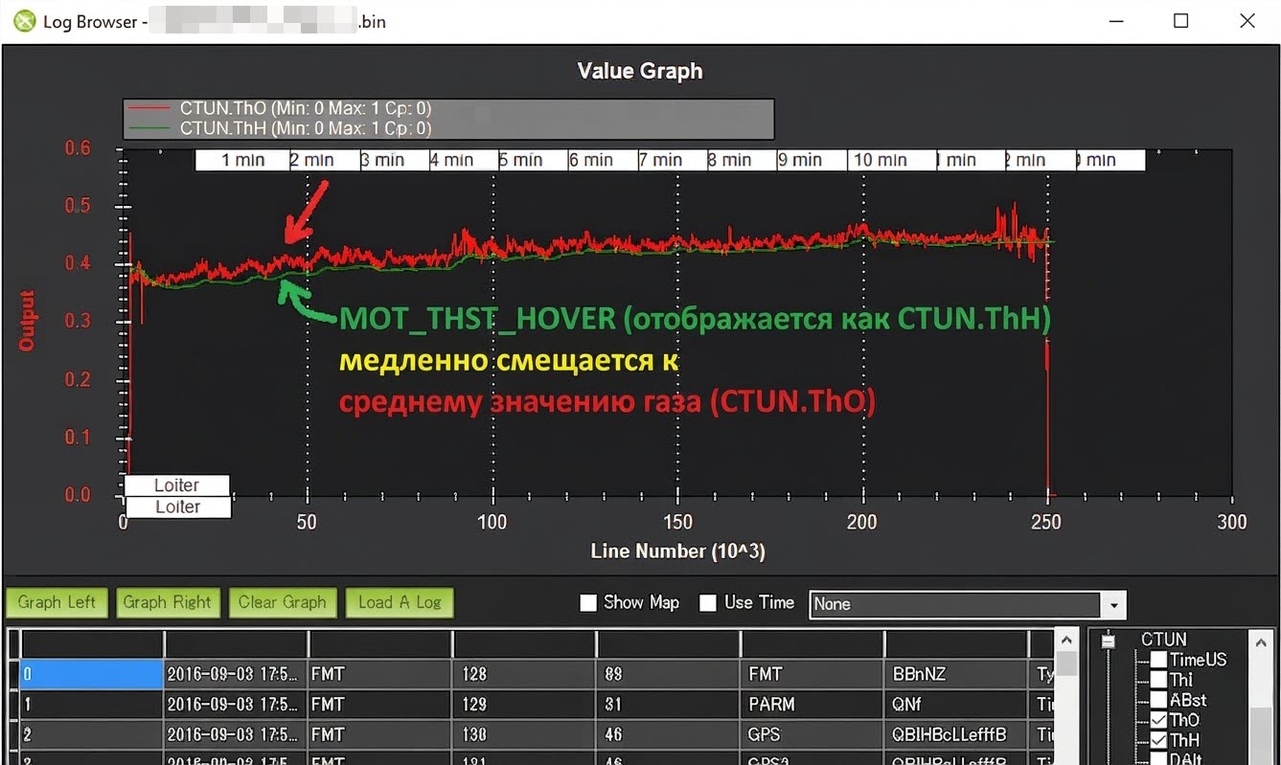Image resolution: width=1281 pixels, height=765 pixels.
Task: Click the CTUN.ThO legend entry
Action: 305,109
